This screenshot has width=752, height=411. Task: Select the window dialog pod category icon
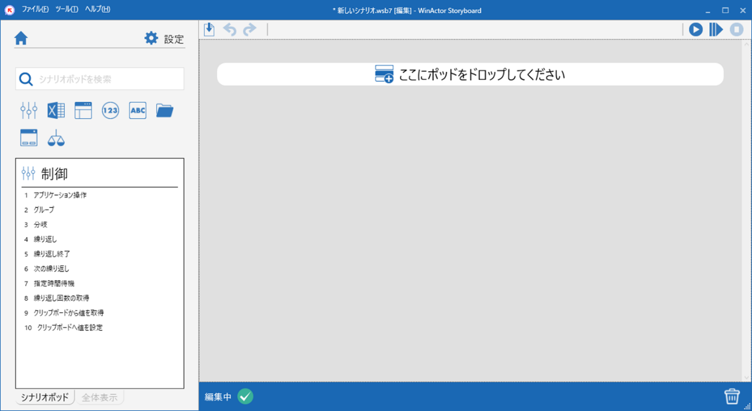click(x=28, y=138)
